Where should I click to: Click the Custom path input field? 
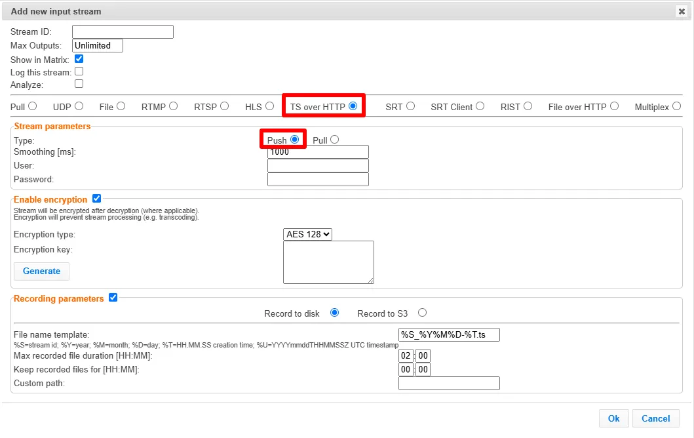[450, 383]
